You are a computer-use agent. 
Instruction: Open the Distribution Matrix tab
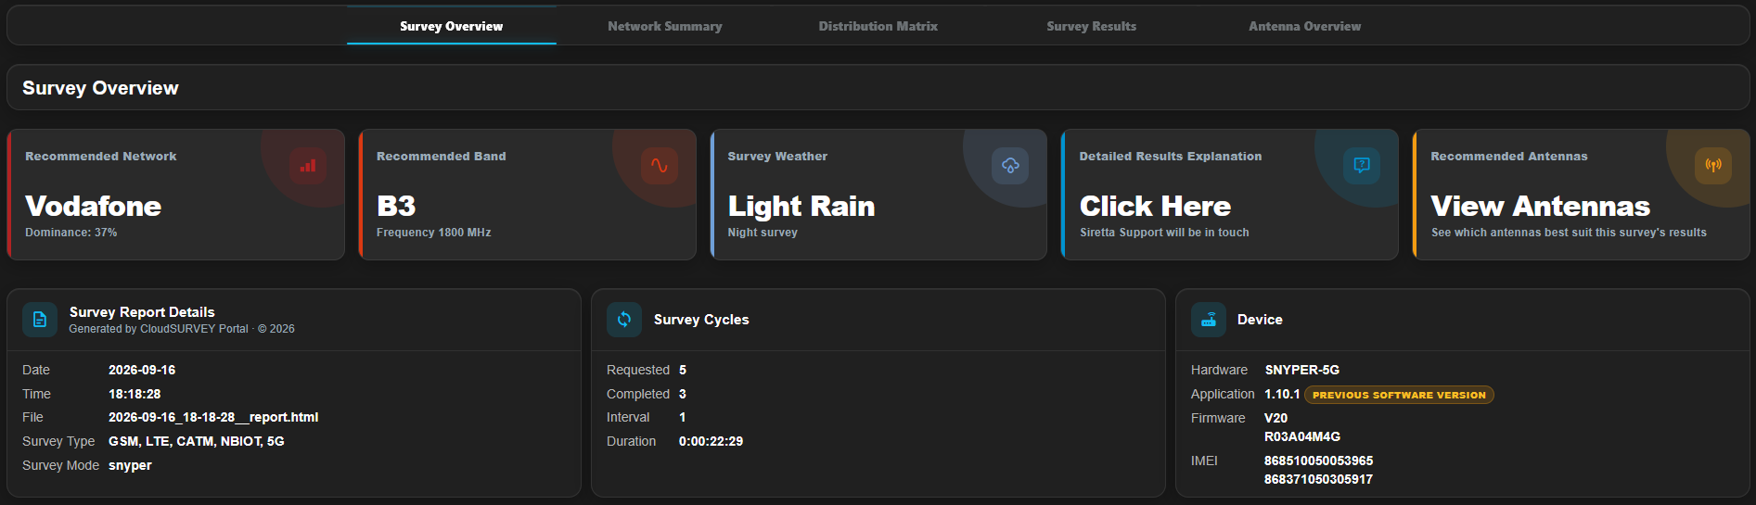coord(878,26)
